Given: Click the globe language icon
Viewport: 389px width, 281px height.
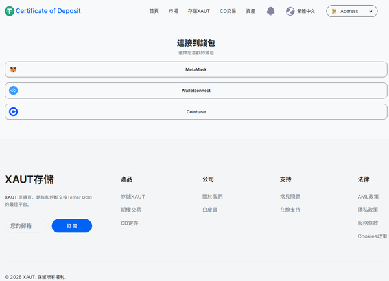Looking at the screenshot, I should point(290,11).
